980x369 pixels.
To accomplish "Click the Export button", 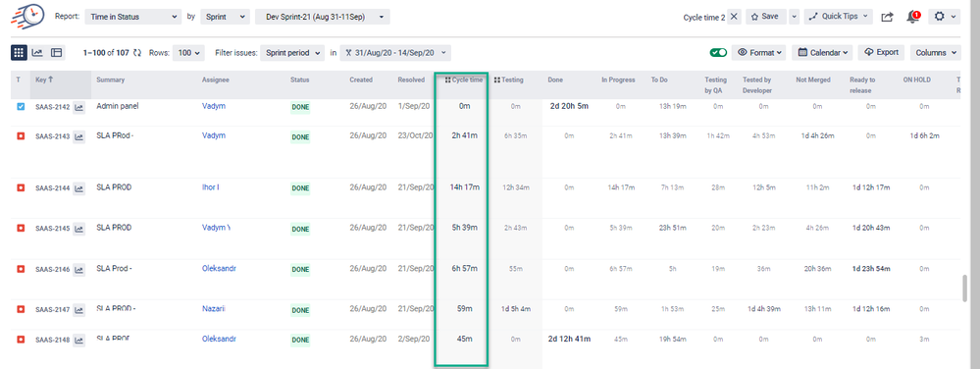I will tap(881, 53).
